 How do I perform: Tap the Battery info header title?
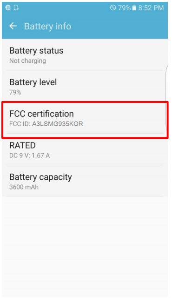point(47,26)
